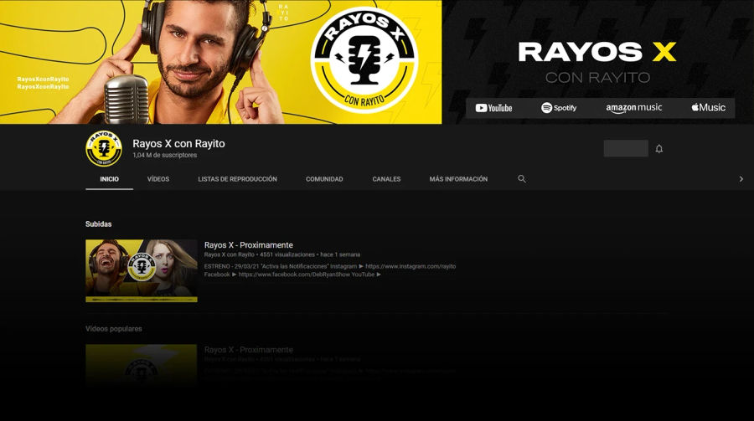Click the video thumbnail under Subidas
Screen dimensions: 754x421
pos(142,271)
